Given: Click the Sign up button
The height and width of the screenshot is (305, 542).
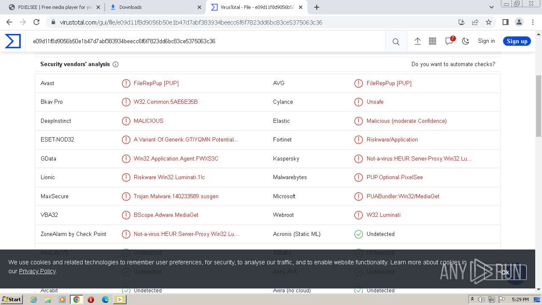Looking at the screenshot, I should click(517, 41).
